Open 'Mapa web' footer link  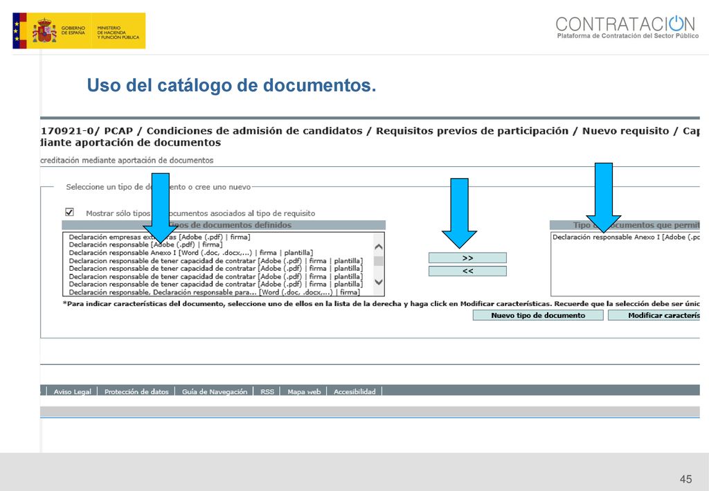[x=305, y=391]
